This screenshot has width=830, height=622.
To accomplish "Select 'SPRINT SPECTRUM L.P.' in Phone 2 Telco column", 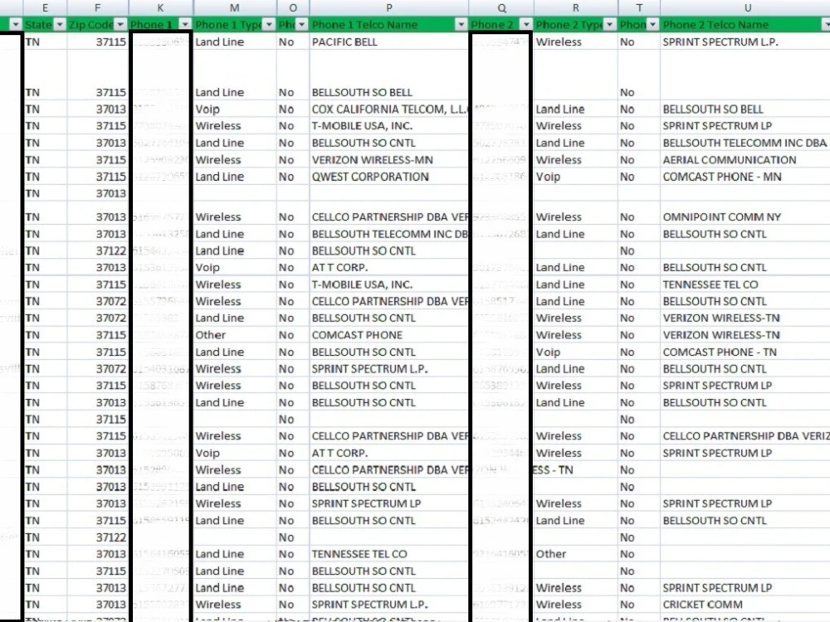I will (x=745, y=41).
